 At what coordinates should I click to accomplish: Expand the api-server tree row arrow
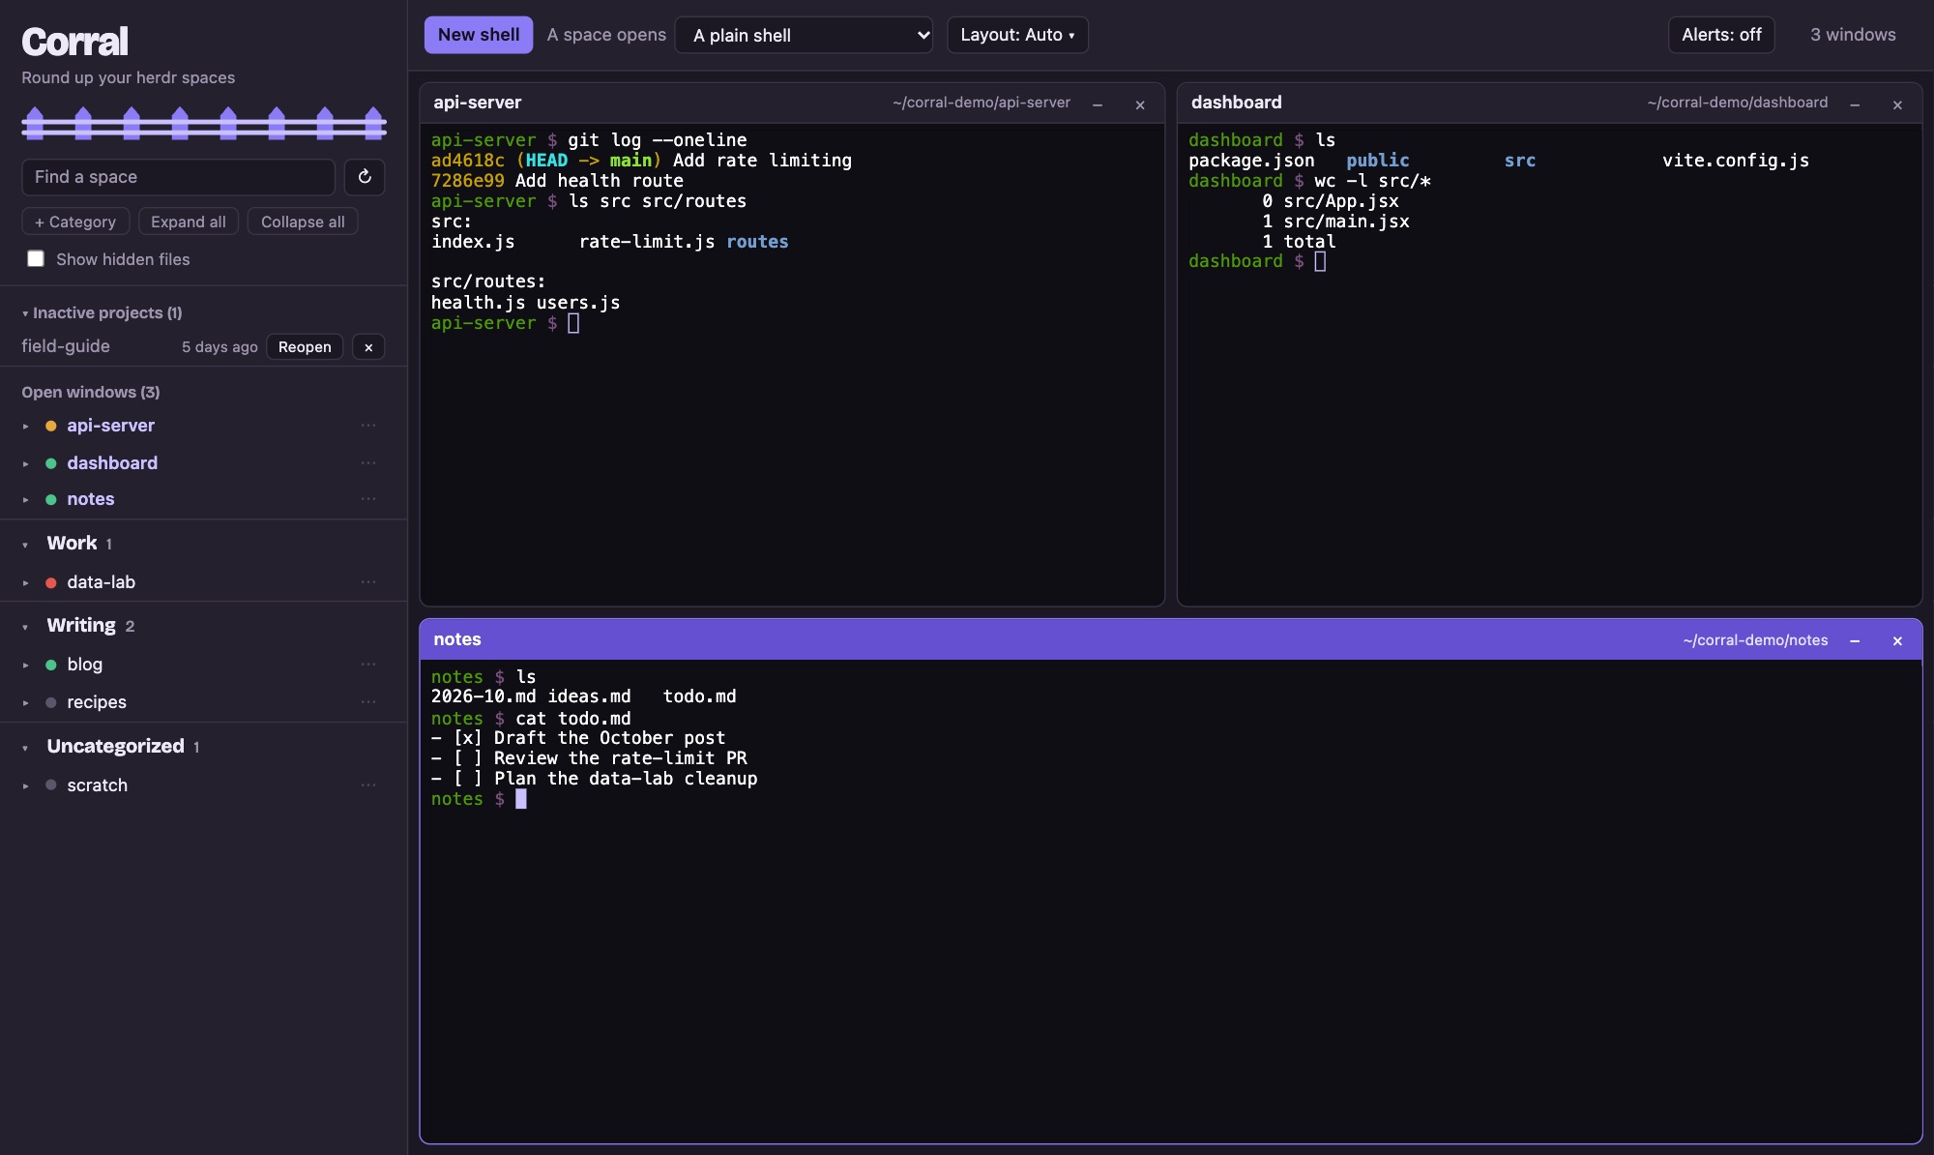26,427
